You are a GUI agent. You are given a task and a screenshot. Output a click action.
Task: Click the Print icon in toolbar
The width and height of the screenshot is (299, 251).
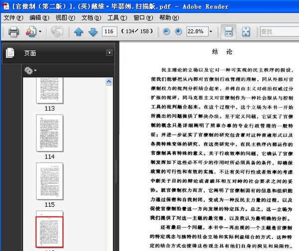pyautogui.click(x=13, y=32)
